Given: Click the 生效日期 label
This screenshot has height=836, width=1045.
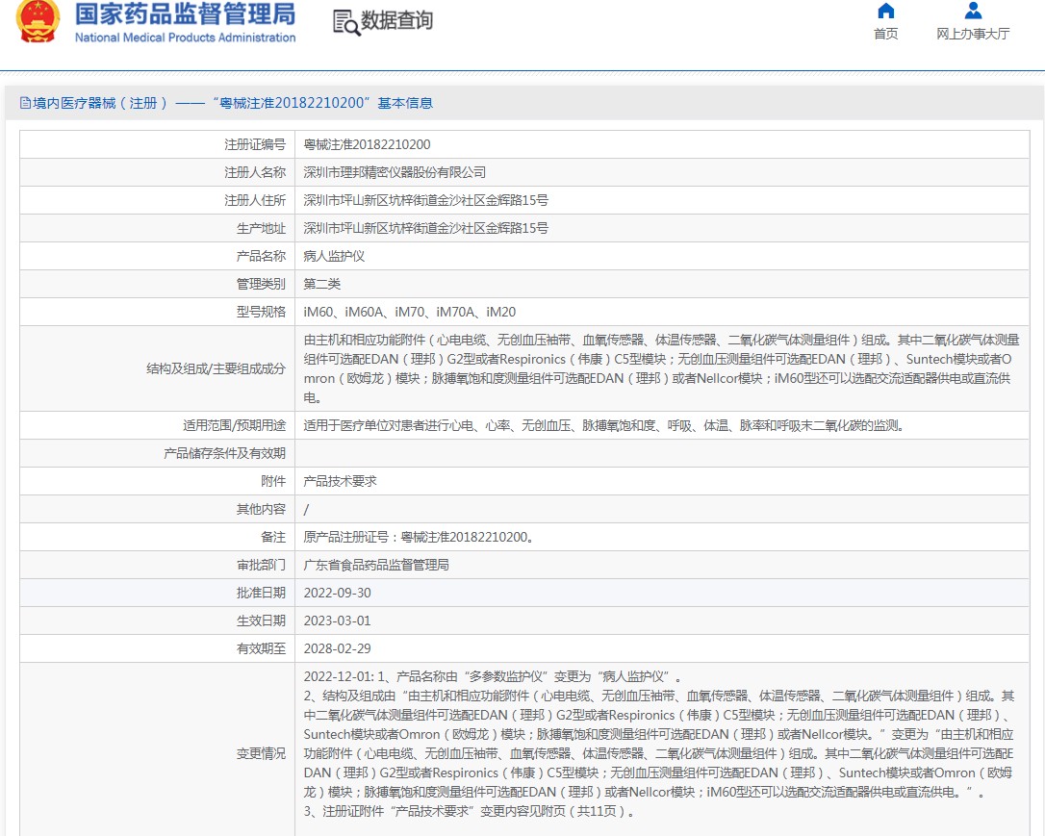Looking at the screenshot, I should [x=261, y=621].
